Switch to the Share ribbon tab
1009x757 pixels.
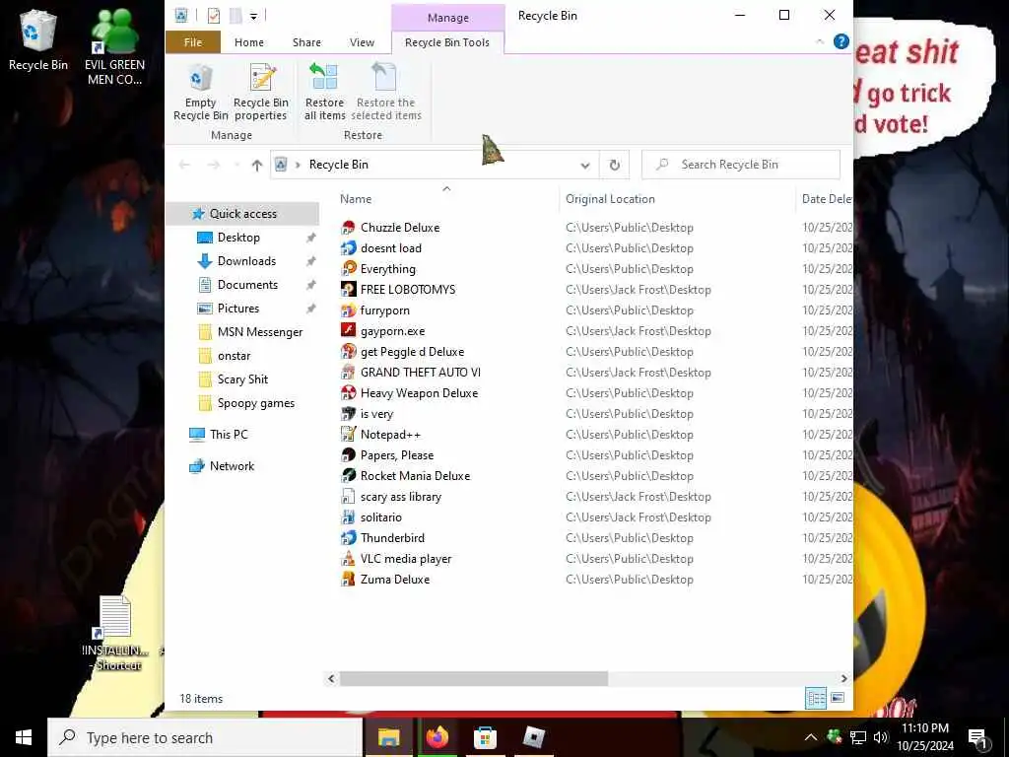coord(307,41)
